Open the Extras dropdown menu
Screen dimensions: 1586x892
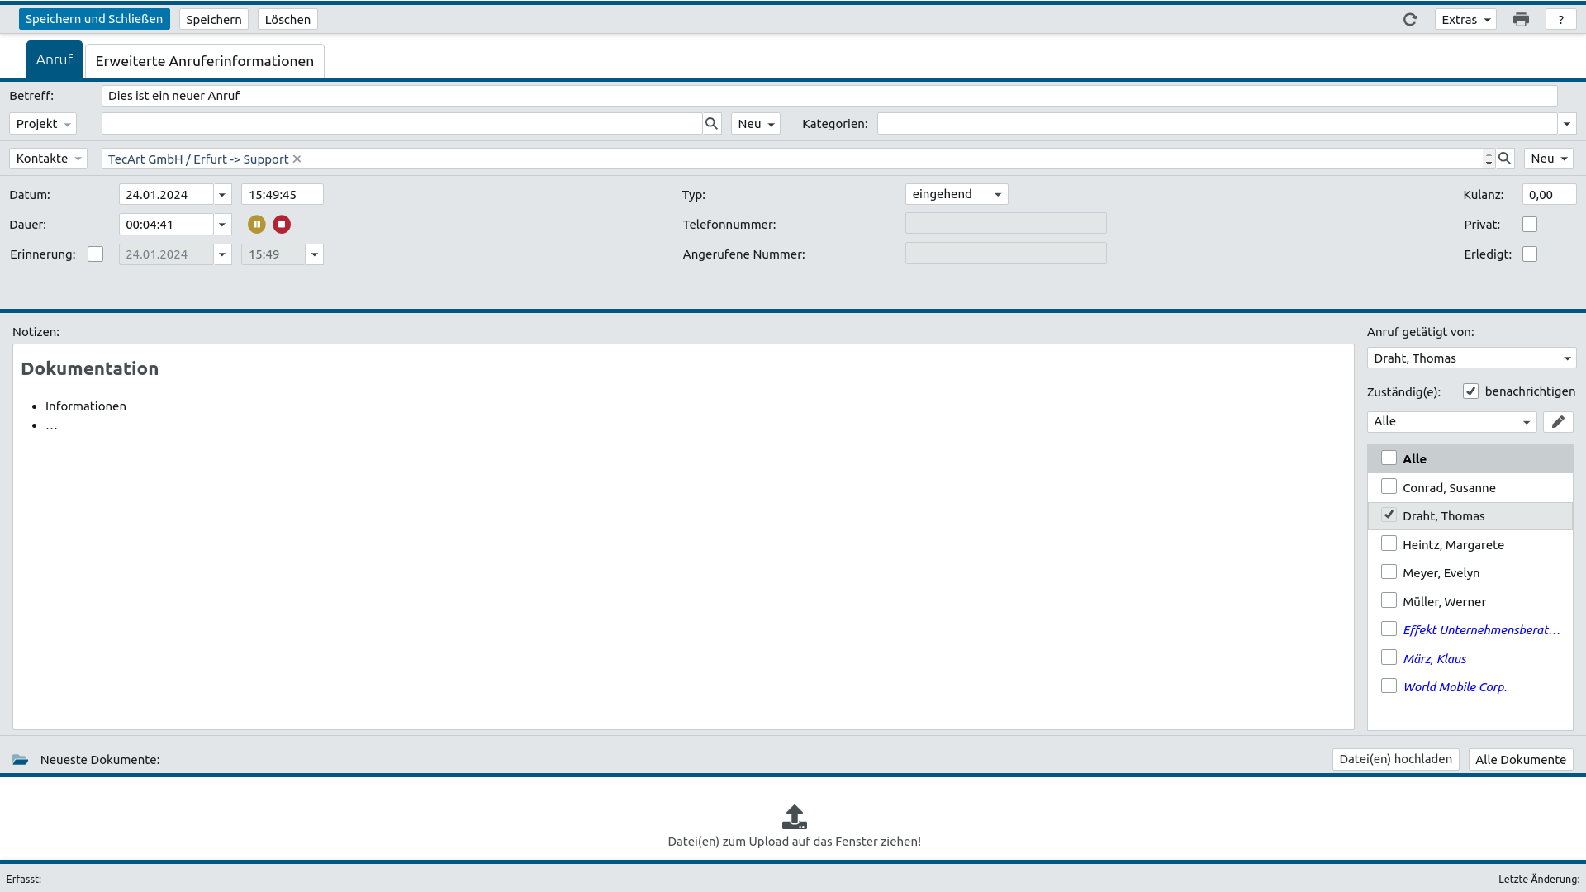[1465, 20]
